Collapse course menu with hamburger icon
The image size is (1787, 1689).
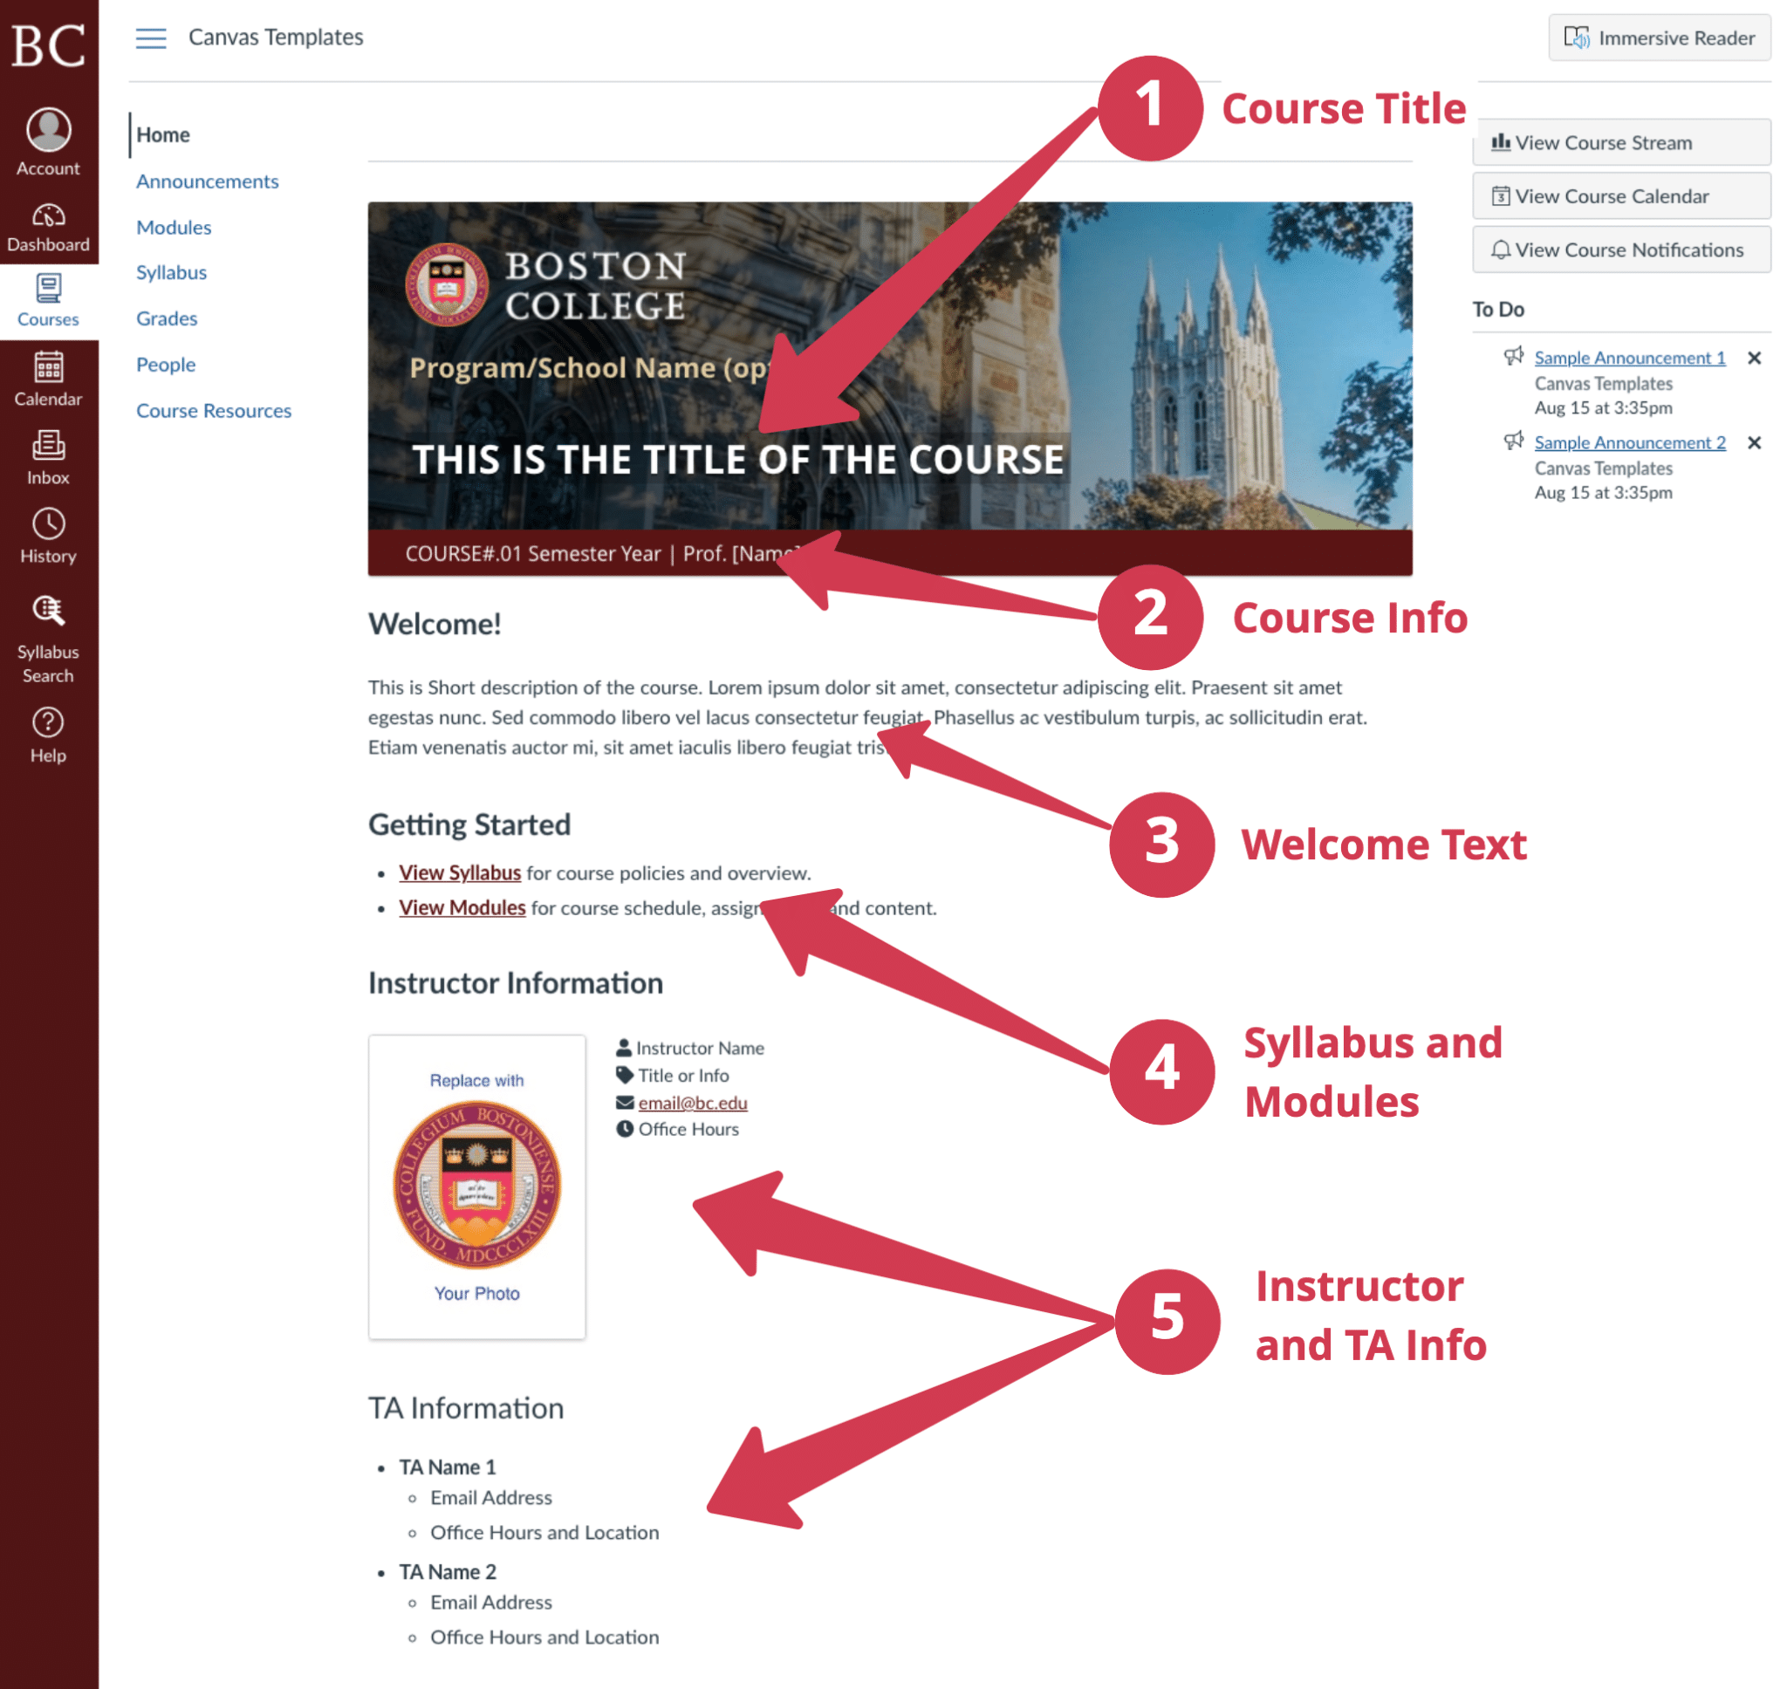tap(150, 38)
